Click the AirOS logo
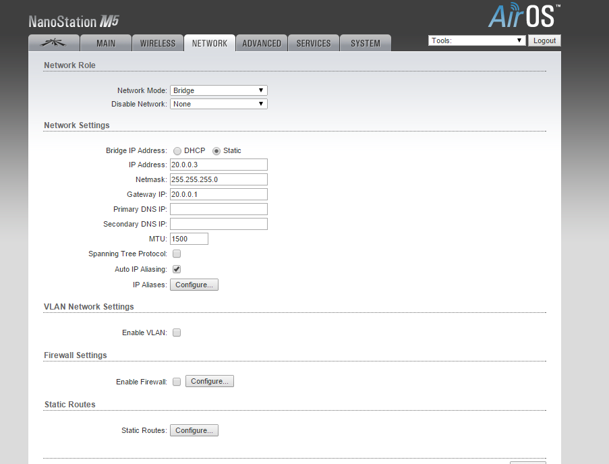This screenshot has width=609, height=464. [523, 16]
